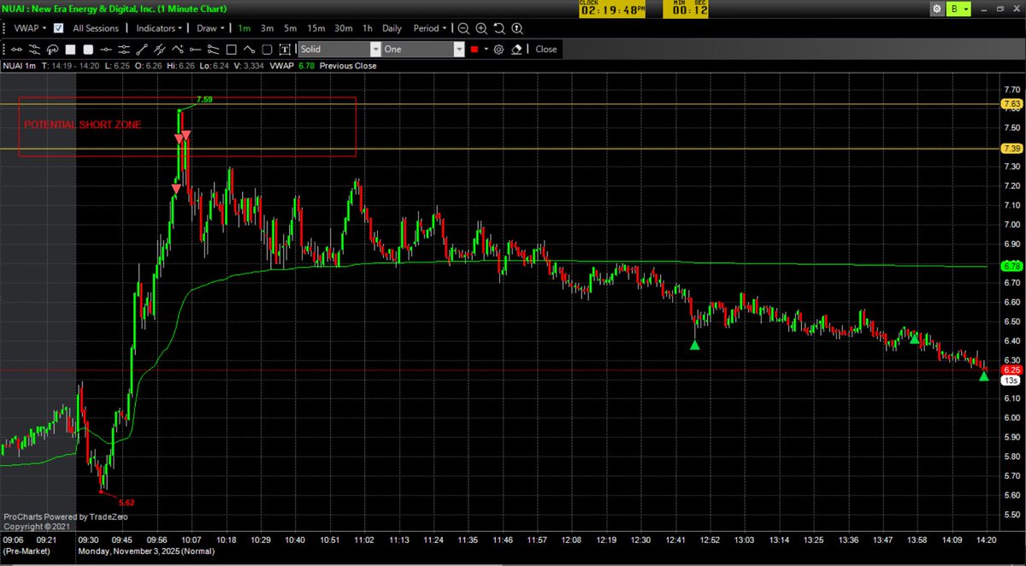Select the horizontal ray line tool

click(x=196, y=50)
